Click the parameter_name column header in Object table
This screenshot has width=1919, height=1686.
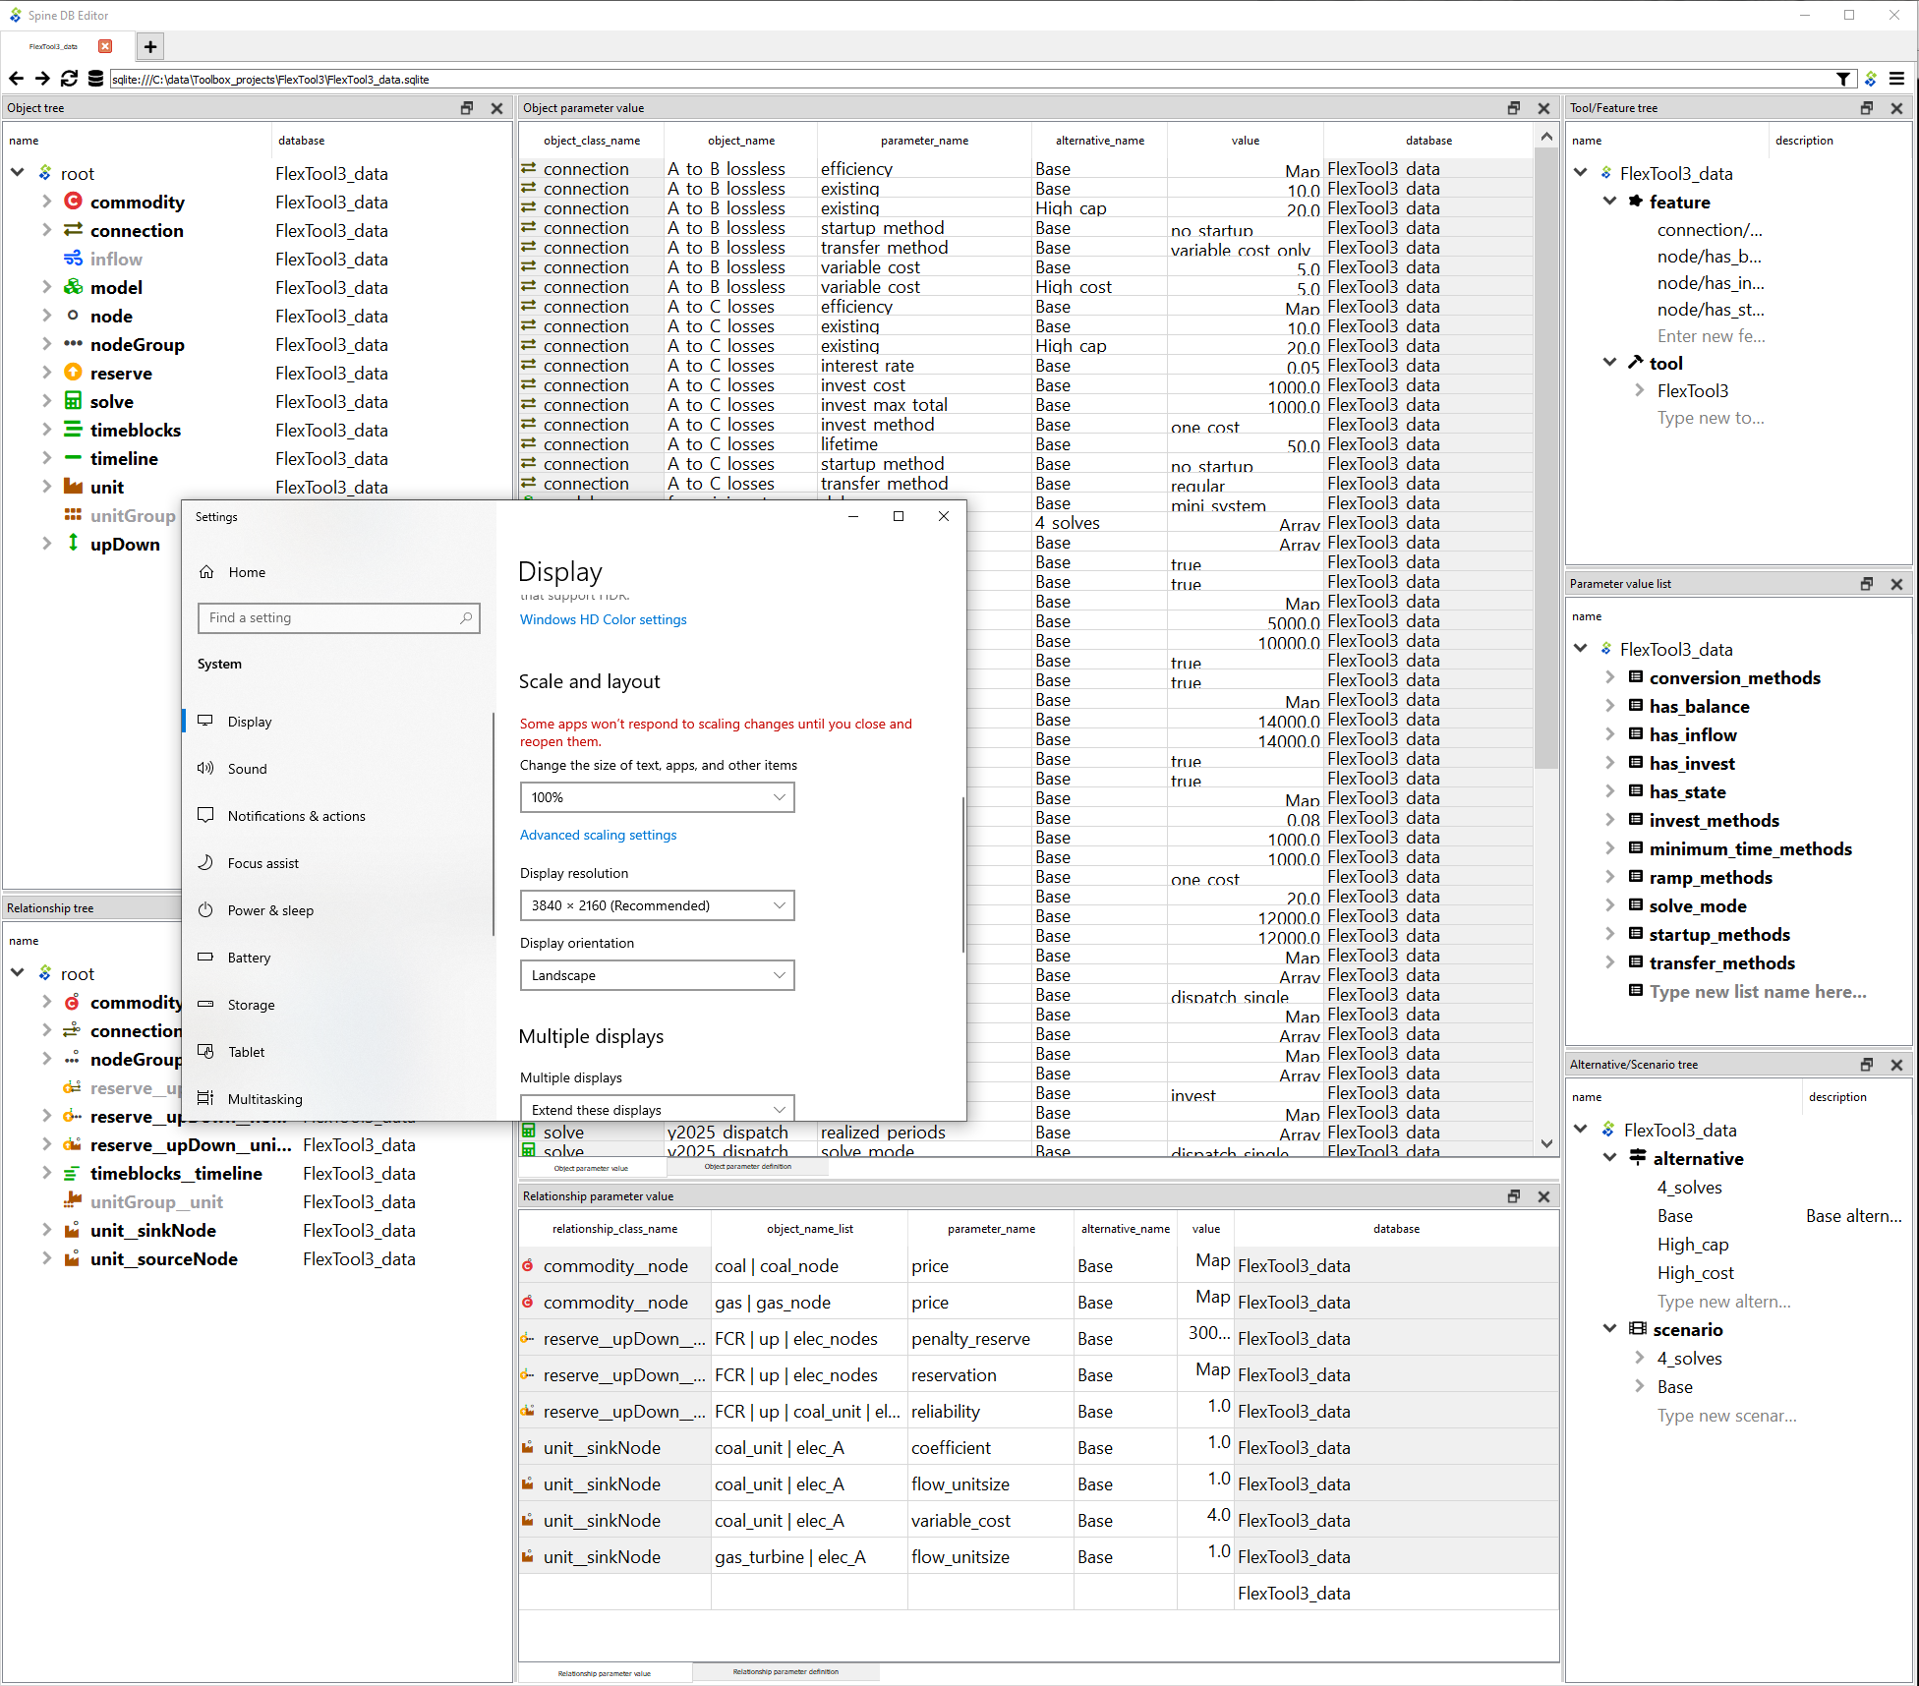(x=924, y=141)
